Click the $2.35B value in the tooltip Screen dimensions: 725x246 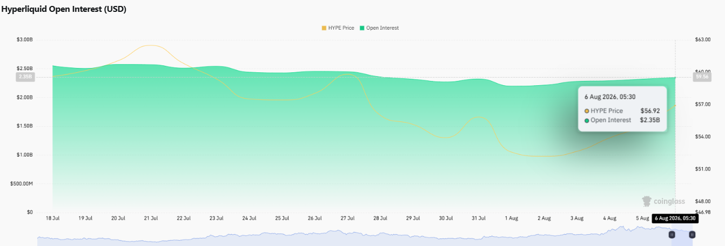point(650,120)
